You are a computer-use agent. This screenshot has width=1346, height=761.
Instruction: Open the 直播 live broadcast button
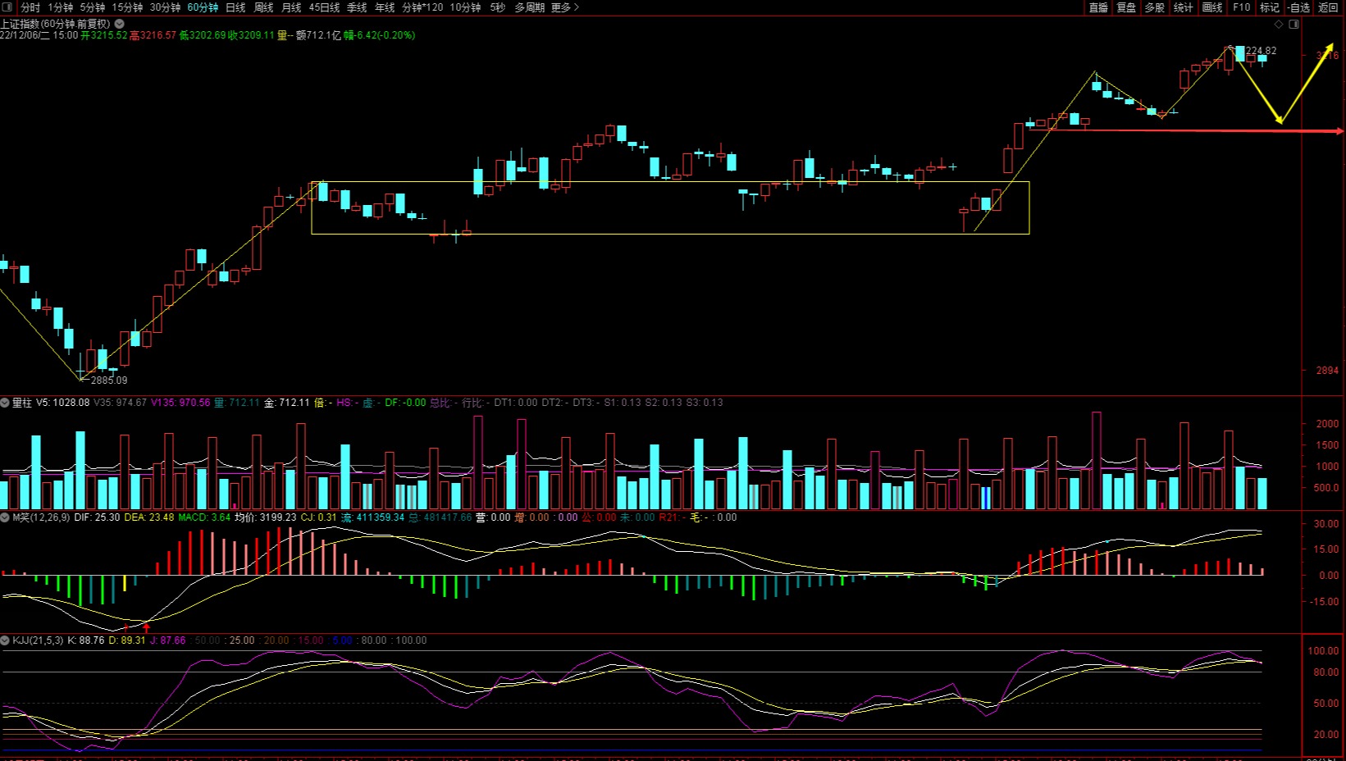pos(1098,7)
